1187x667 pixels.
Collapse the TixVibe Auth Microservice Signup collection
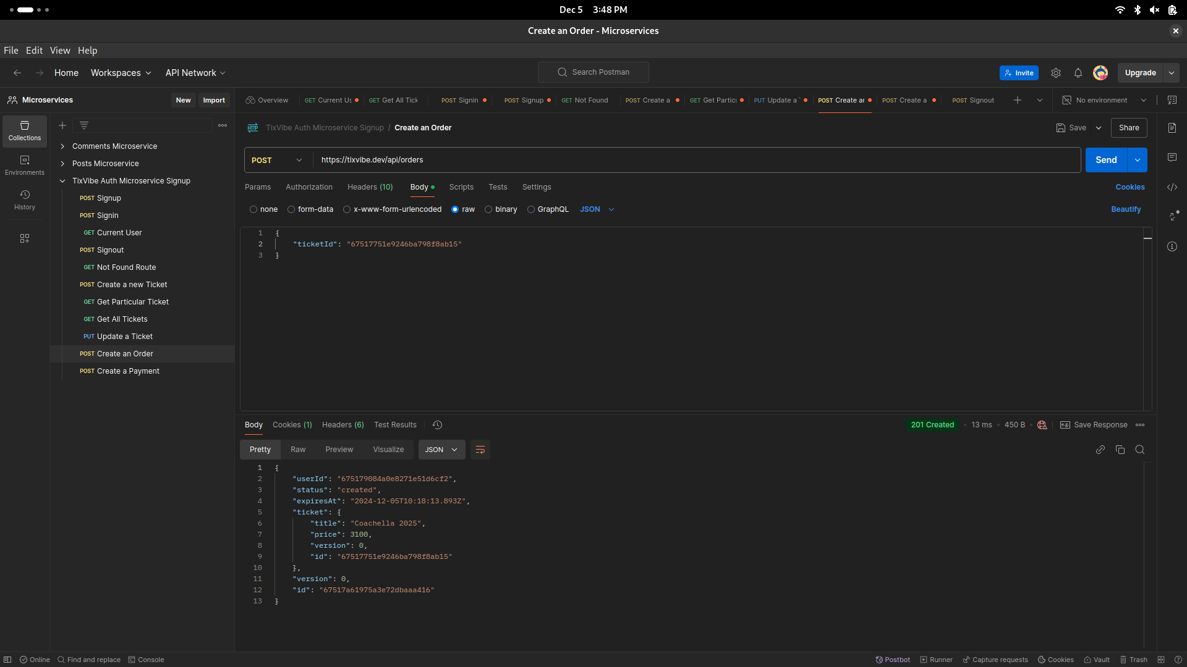[62, 181]
